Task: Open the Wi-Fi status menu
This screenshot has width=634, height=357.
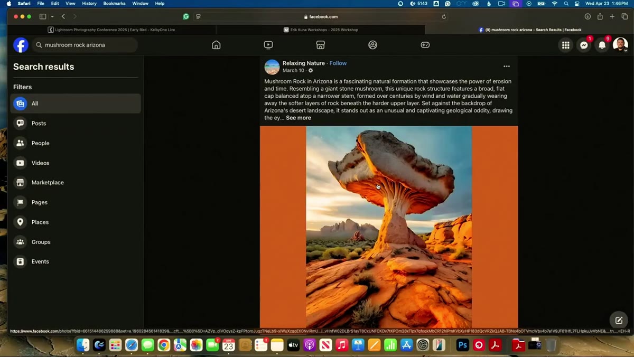Action: point(554,4)
